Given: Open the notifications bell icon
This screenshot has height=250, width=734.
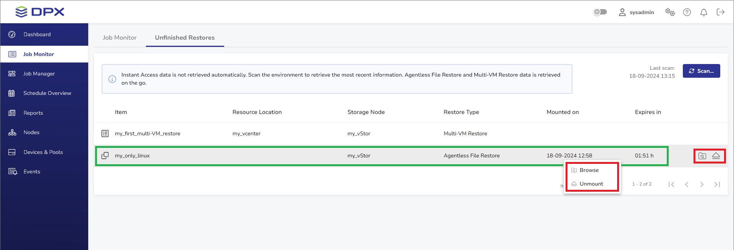Looking at the screenshot, I should tap(703, 12).
